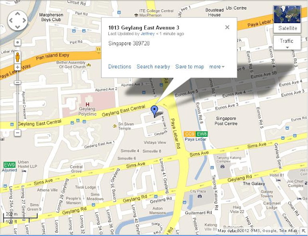308x236 pixels.
Task: Switch to Satellite map view
Action: click(287, 19)
